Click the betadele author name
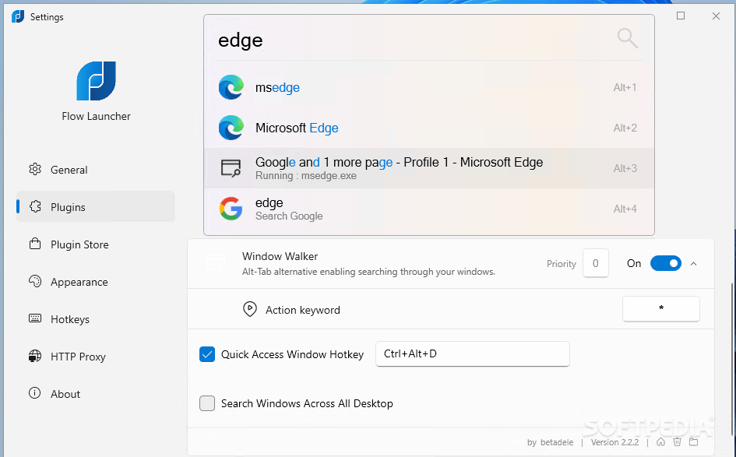736x457 pixels. (557, 442)
